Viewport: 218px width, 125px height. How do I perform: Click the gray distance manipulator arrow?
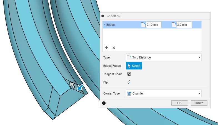(x=72, y=85)
